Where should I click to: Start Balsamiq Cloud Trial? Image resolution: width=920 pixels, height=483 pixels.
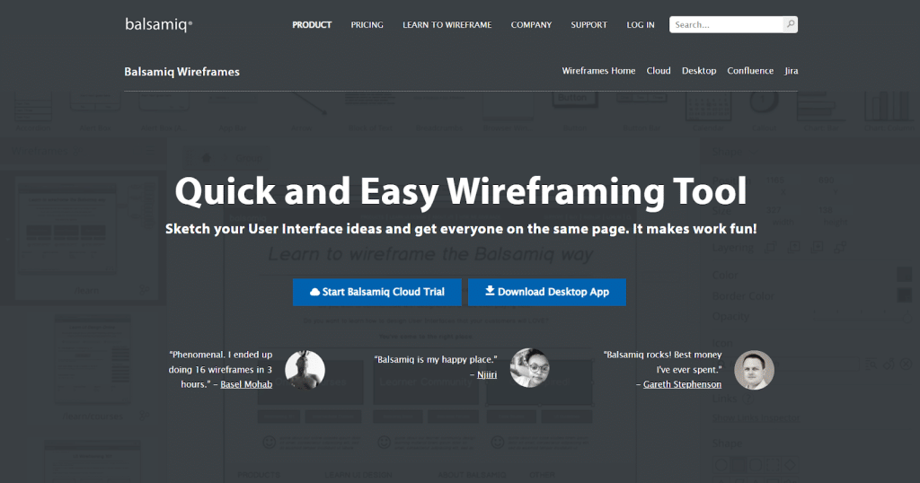tap(377, 292)
